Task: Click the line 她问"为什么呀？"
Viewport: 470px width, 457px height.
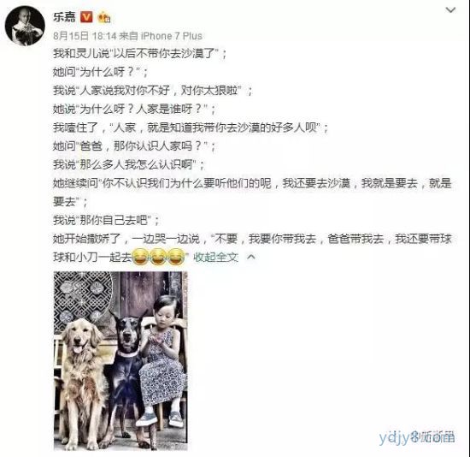Action: [101, 72]
